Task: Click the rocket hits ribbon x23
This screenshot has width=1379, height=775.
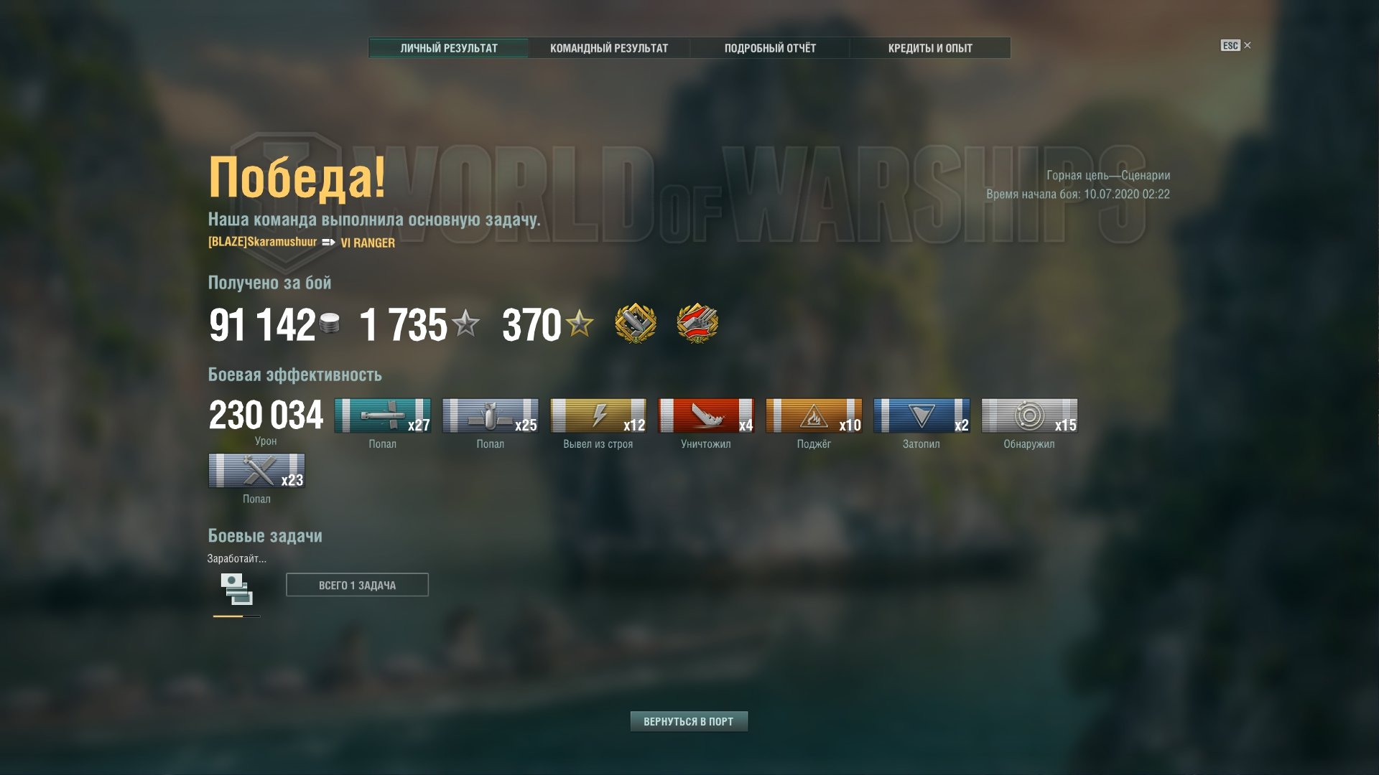Action: coord(257,471)
